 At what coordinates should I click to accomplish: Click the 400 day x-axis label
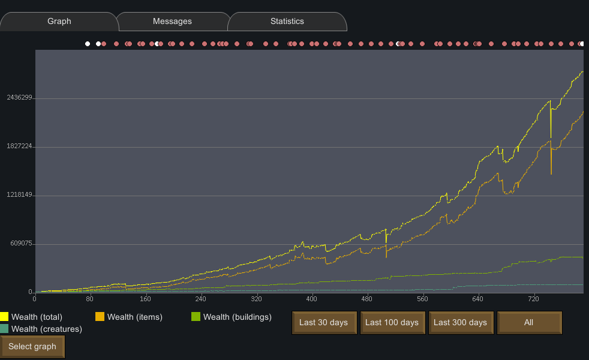click(x=311, y=299)
